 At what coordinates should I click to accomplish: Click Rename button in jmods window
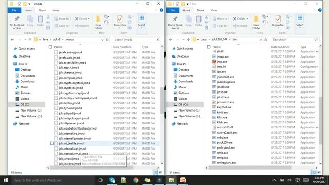82,26
